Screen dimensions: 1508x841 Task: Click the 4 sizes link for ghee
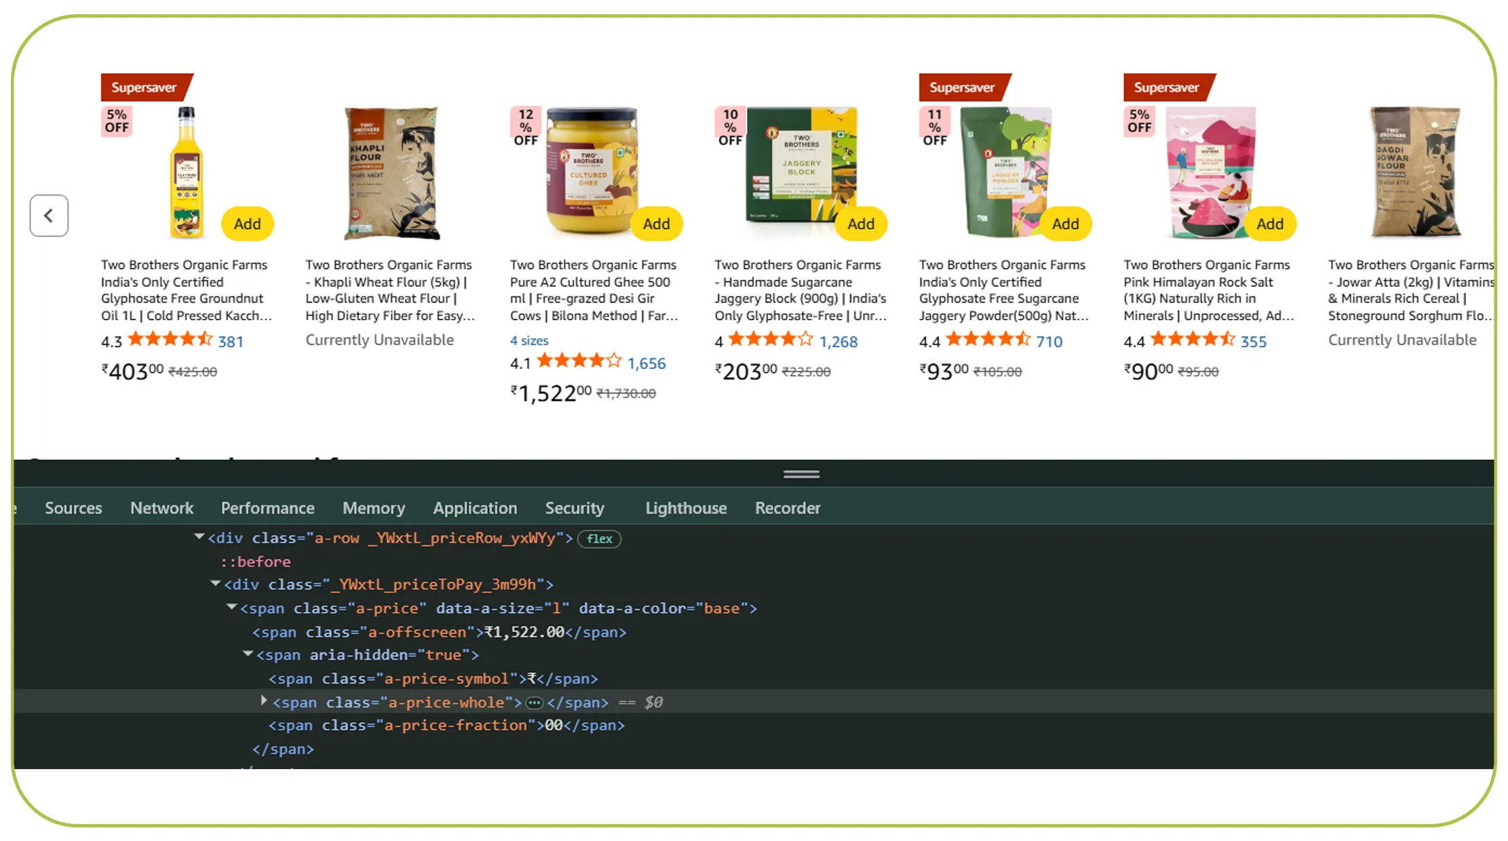[x=529, y=340]
